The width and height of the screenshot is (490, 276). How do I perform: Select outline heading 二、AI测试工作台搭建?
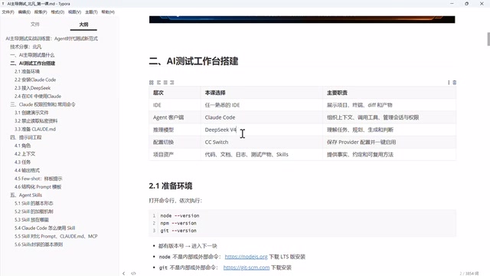[32, 63]
